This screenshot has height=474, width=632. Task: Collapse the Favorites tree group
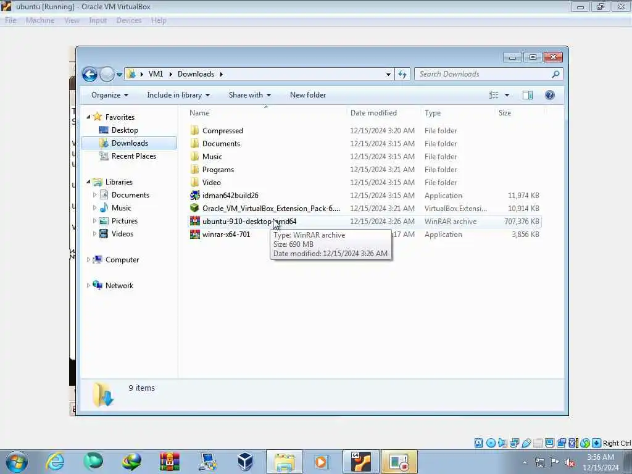88,117
